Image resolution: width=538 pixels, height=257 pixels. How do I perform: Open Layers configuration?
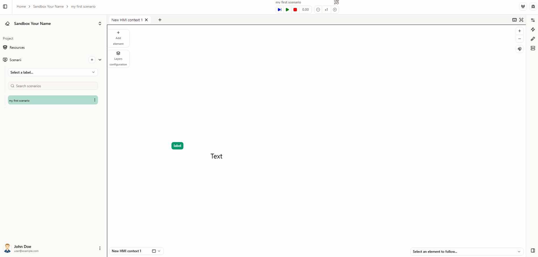click(118, 59)
